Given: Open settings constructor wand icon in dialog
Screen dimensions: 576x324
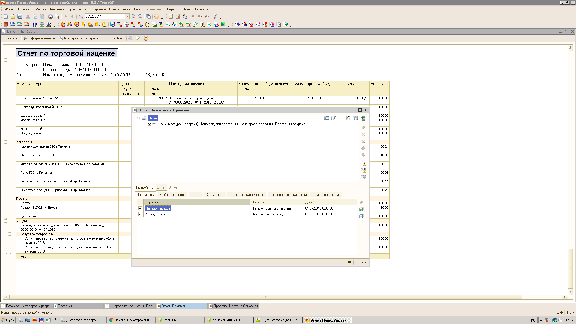Looking at the screenshot, I should (363, 141).
